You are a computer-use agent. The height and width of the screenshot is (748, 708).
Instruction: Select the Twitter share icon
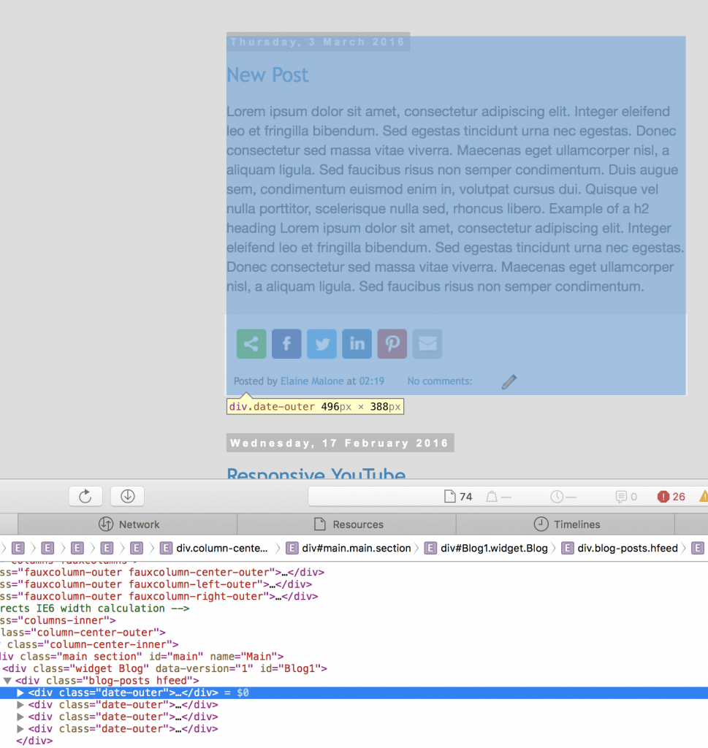[x=321, y=343]
